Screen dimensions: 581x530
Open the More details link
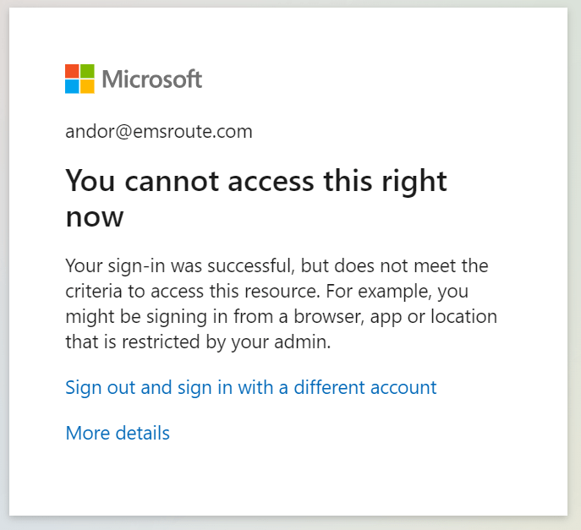pyautogui.click(x=118, y=433)
